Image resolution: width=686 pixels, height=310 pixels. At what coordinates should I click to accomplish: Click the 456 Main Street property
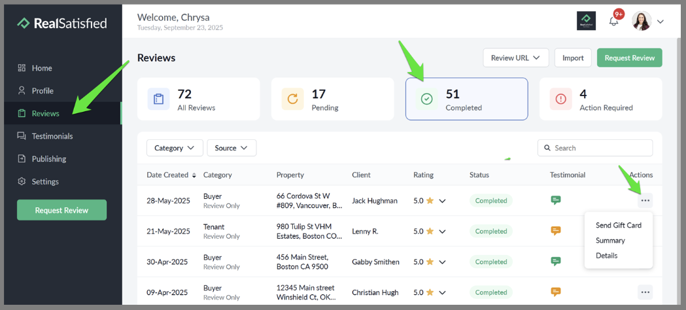(x=303, y=262)
